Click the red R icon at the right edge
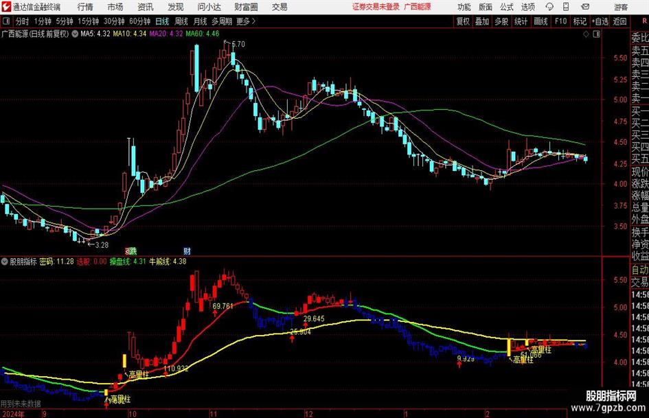Viewport: 649px width, 418px height. click(x=644, y=21)
